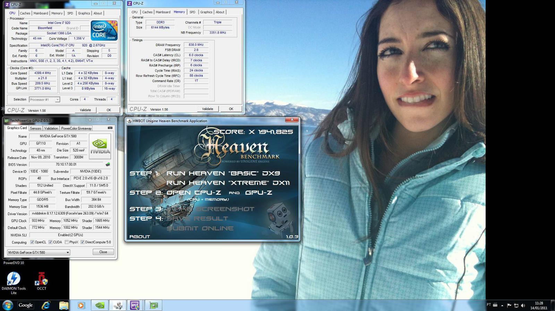This screenshot has height=311, width=555.
Task: Click the CPU-Z memory window title icon
Action: (x=129, y=3)
